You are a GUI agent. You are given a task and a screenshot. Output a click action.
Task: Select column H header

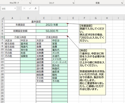[107, 18]
